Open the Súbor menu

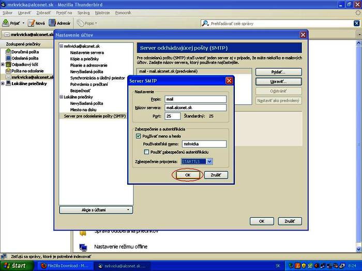click(x=7, y=13)
